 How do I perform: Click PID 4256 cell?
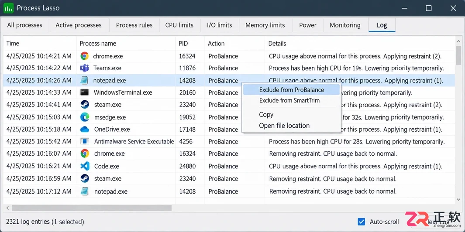coord(186,141)
